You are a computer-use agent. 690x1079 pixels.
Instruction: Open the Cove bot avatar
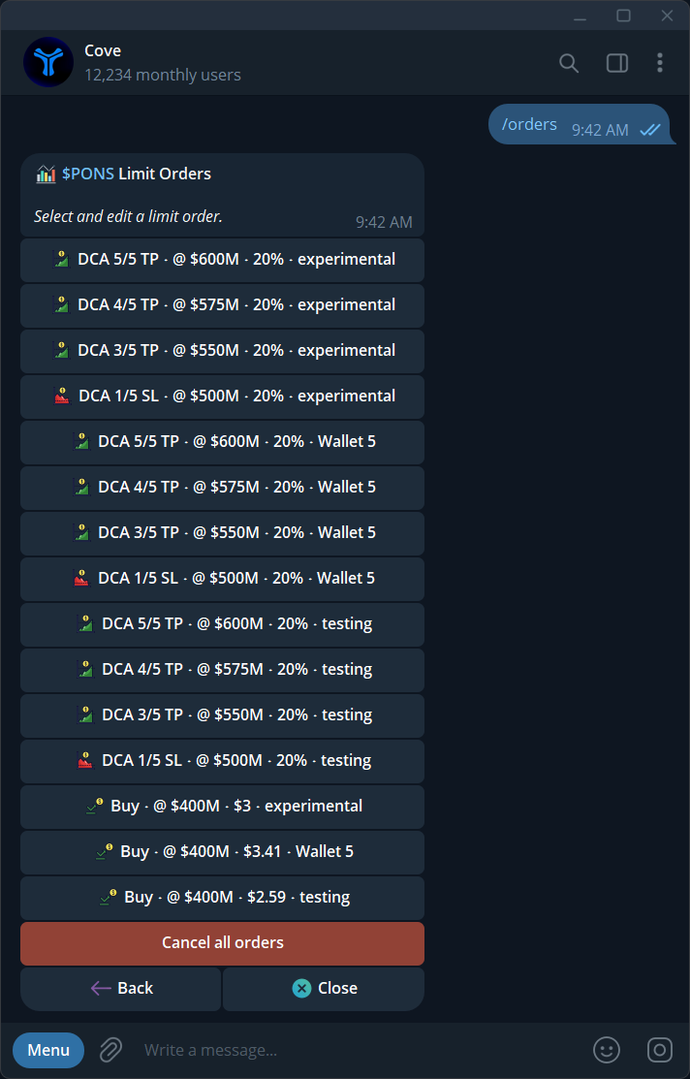[48, 63]
